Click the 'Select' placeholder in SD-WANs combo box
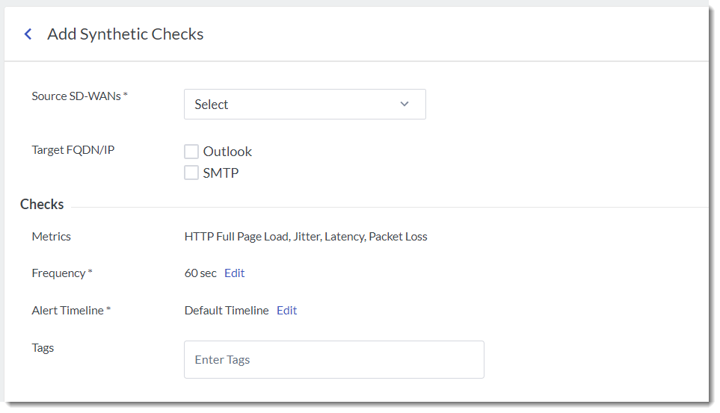This screenshot has height=413, width=720. [x=212, y=105]
